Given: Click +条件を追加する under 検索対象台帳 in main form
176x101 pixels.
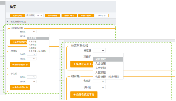Looking at the screenshot, I should (19, 42).
